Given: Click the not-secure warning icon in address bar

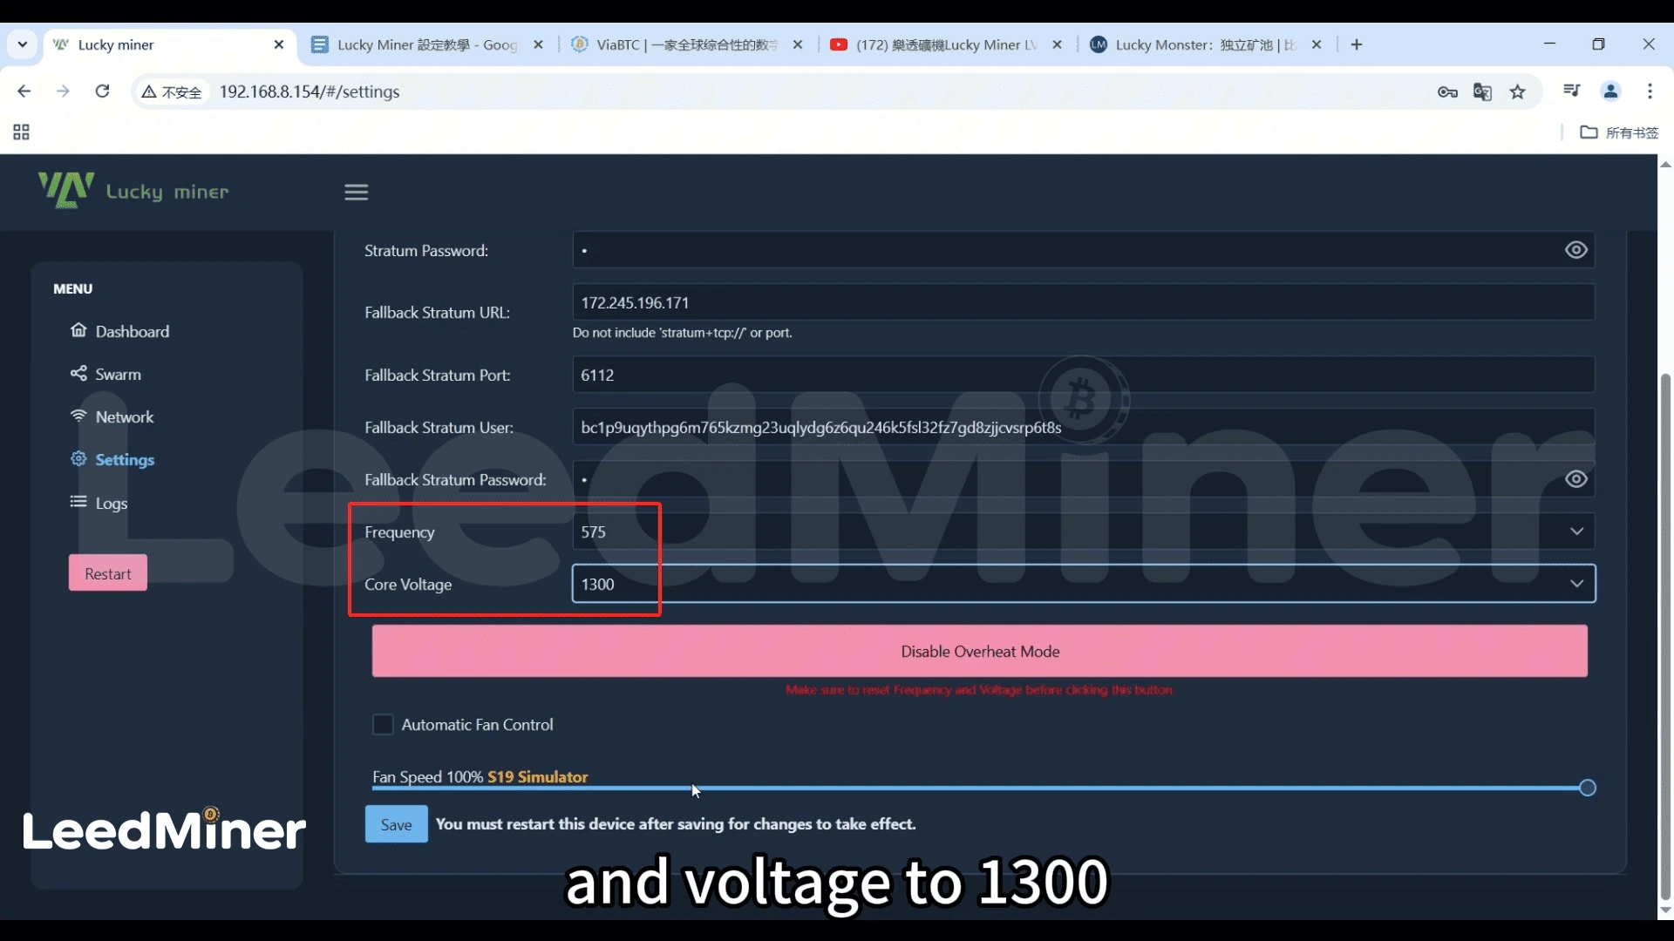Looking at the screenshot, I should coord(172,91).
